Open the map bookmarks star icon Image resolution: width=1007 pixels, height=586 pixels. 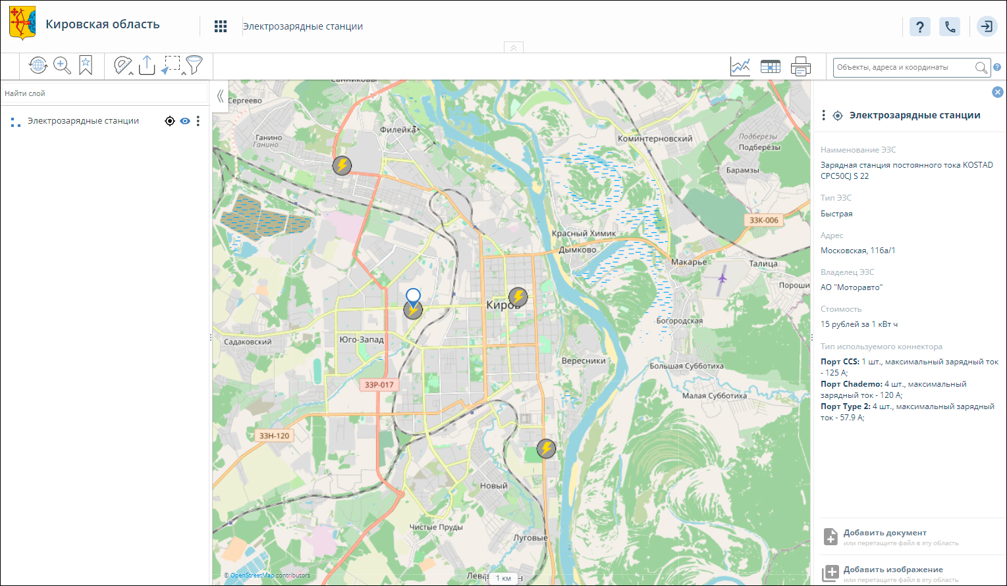pyautogui.click(x=86, y=65)
